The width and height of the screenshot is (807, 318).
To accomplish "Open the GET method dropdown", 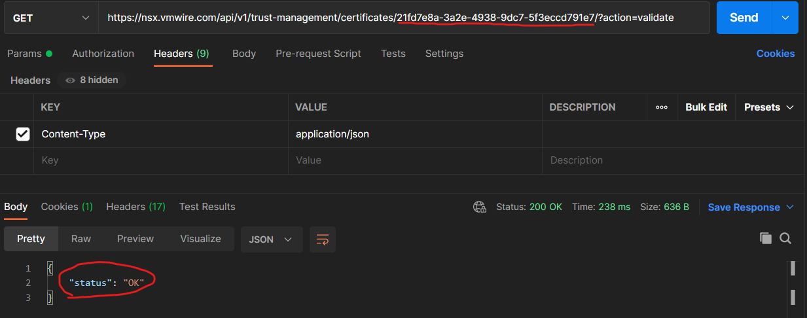I will [x=51, y=18].
